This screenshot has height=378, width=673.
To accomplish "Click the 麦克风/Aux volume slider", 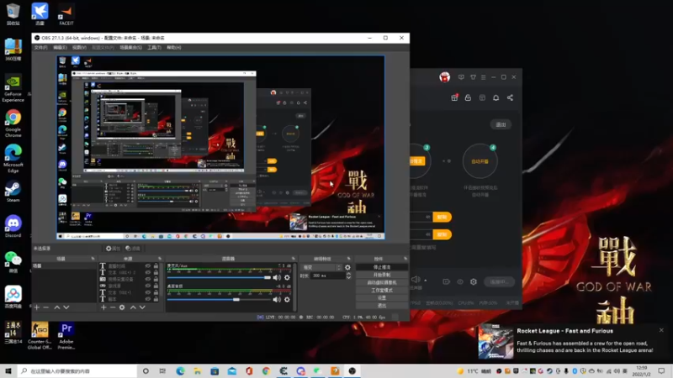I will click(219, 278).
